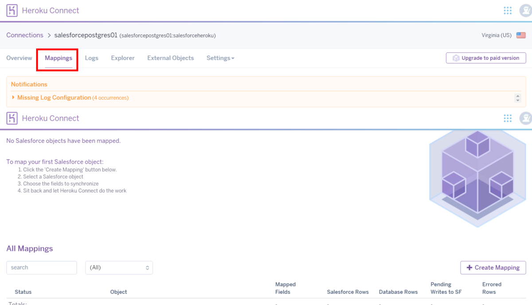Open the user avatar menu in top header
This screenshot has height=305, width=532.
pos(526,11)
